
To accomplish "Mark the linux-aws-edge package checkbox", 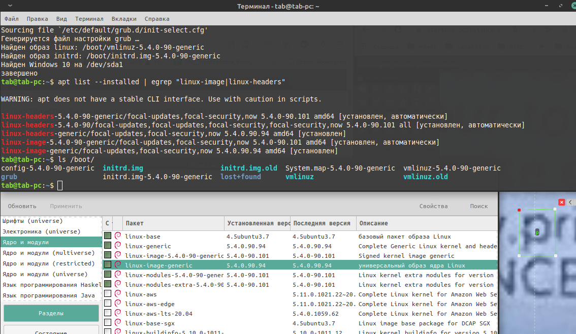I will pyautogui.click(x=108, y=303).
